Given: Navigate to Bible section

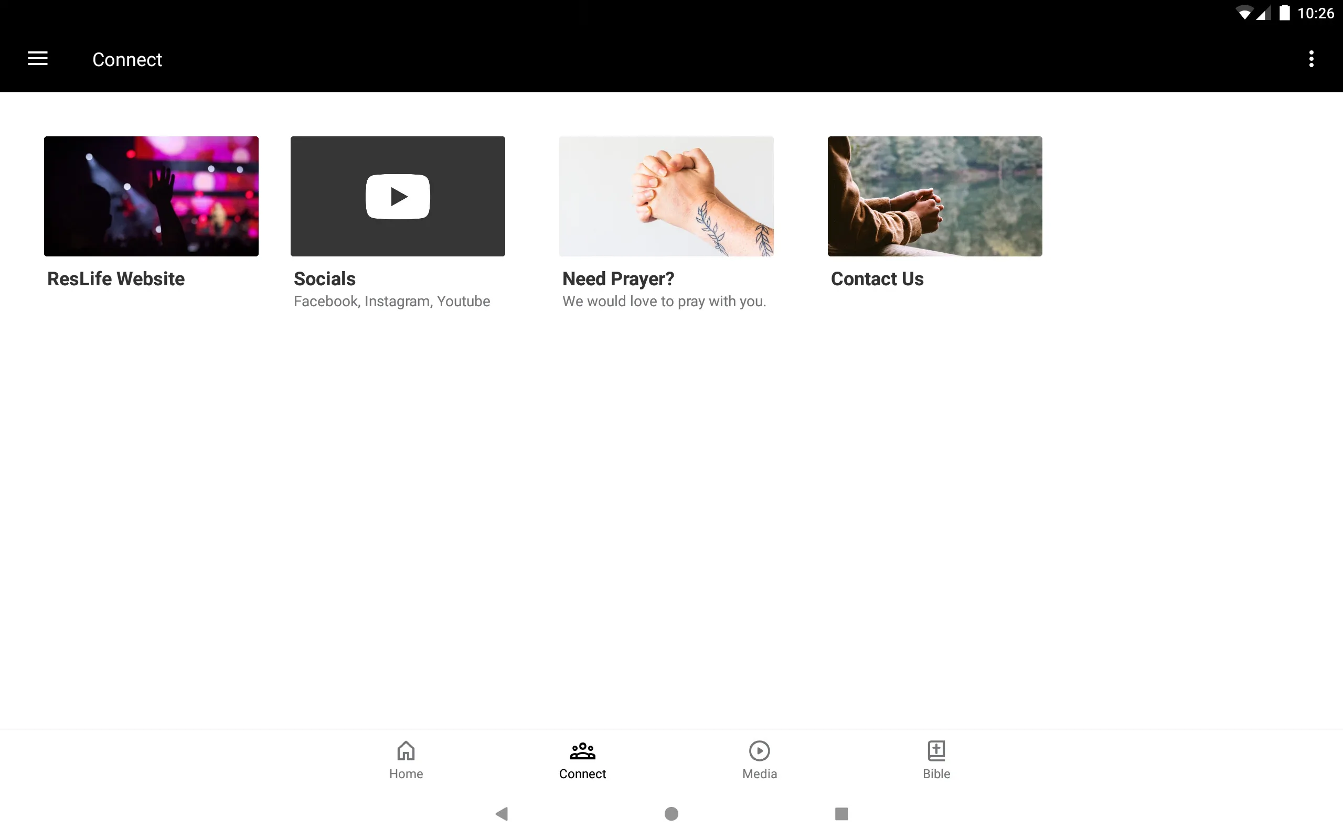Looking at the screenshot, I should point(935,758).
